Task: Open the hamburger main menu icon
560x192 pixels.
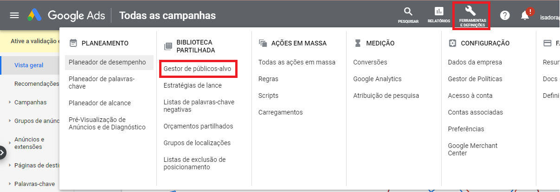Action: click(x=14, y=15)
